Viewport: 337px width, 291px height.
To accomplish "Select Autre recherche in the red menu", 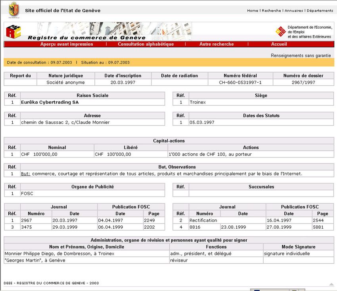I will pos(216,44).
